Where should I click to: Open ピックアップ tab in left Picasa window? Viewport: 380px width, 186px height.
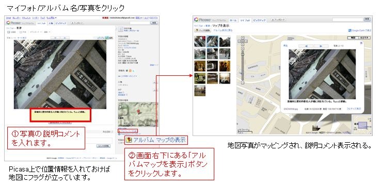[x=61, y=23]
